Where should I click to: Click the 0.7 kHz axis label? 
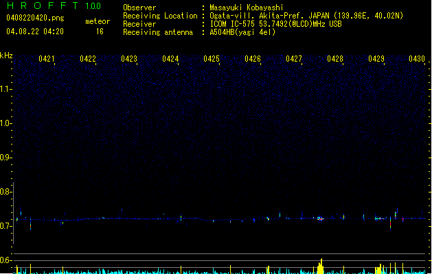(x=5, y=226)
